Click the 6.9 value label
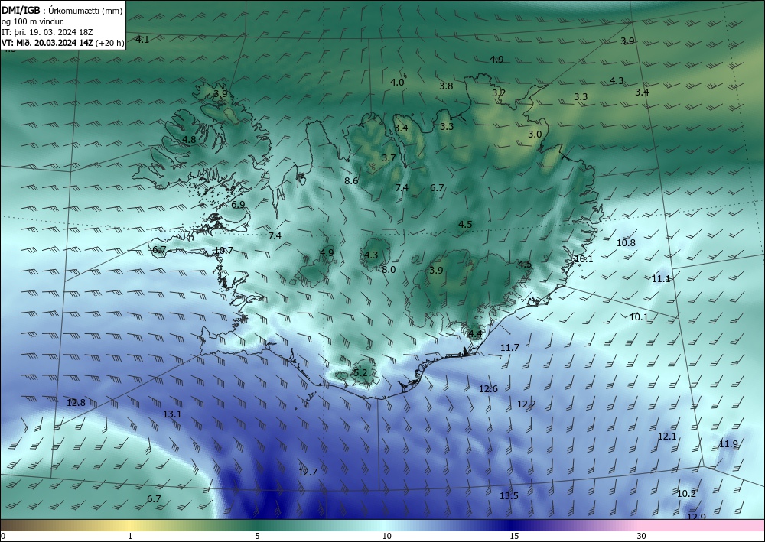765x542 pixels. tap(238, 205)
